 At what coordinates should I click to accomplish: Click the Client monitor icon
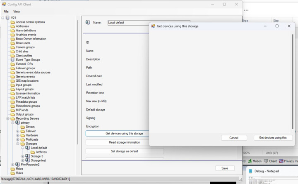[x=266, y=161]
